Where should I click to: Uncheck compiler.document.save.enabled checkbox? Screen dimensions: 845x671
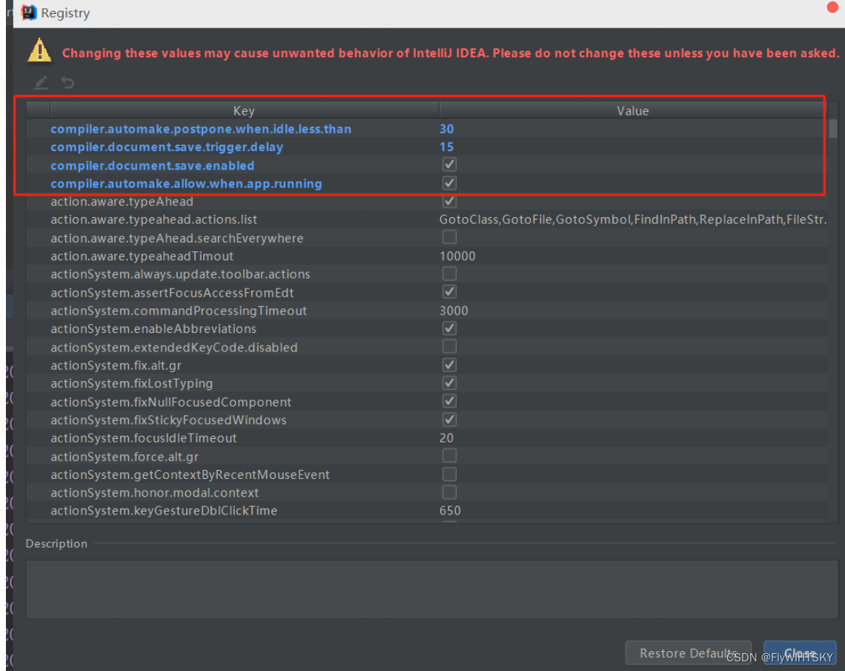[x=449, y=165]
